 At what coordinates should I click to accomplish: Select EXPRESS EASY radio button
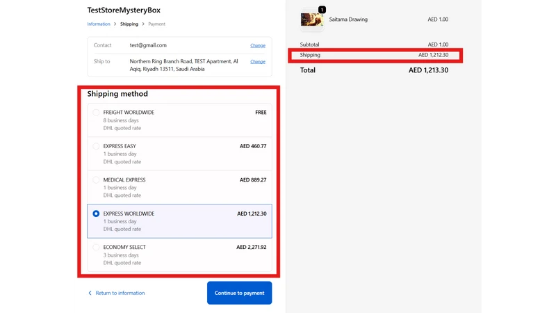point(96,146)
